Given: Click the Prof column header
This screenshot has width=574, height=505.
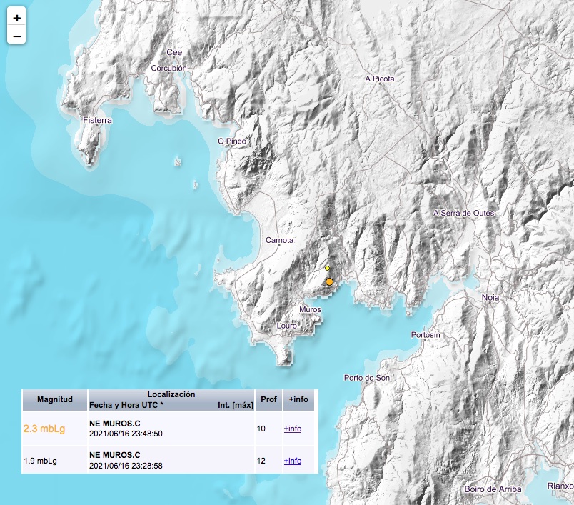Looking at the screenshot, I should (x=268, y=399).
